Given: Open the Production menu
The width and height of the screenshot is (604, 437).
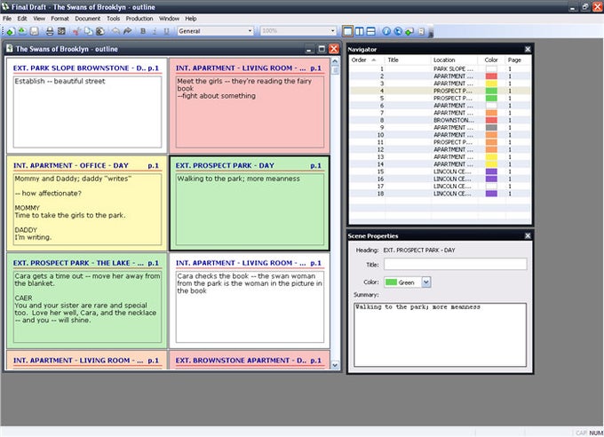Looking at the screenshot, I should click(139, 18).
